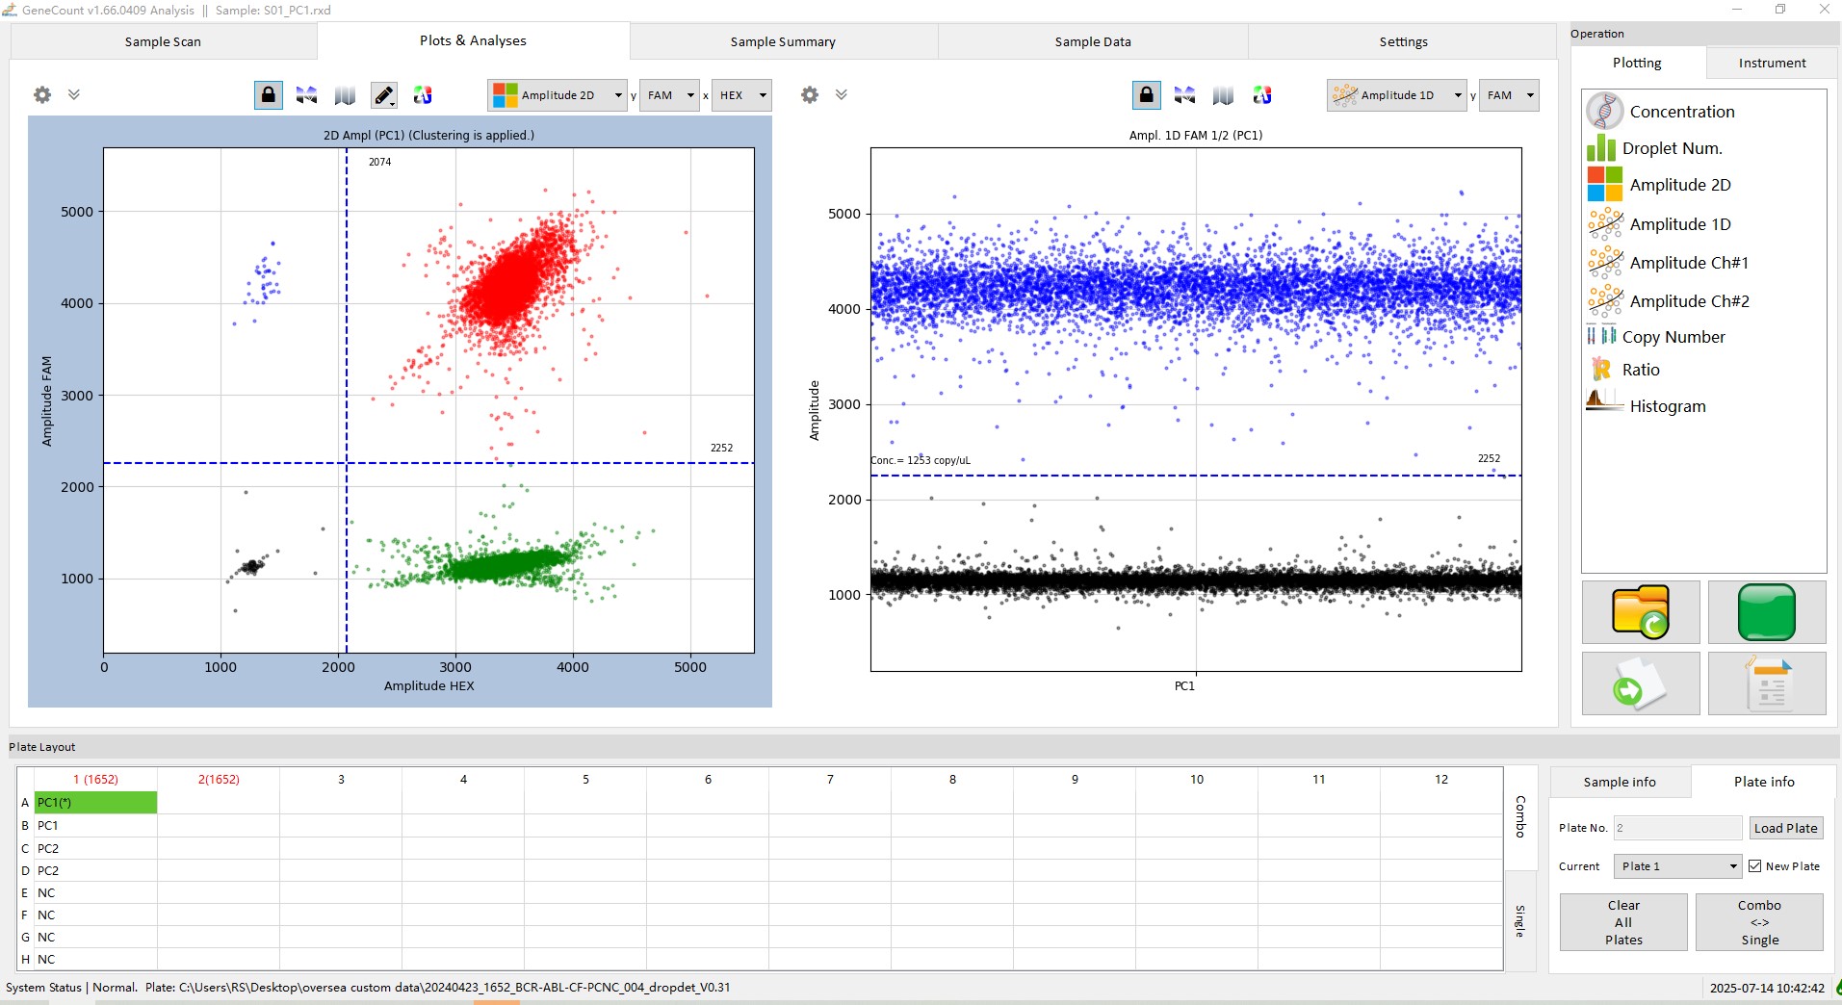Click the auto-cluster icon on 2D plot
Image resolution: width=1842 pixels, height=1005 pixels.
(x=423, y=94)
